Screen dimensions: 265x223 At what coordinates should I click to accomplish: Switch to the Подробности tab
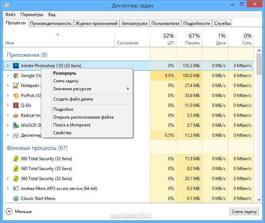point(197,23)
